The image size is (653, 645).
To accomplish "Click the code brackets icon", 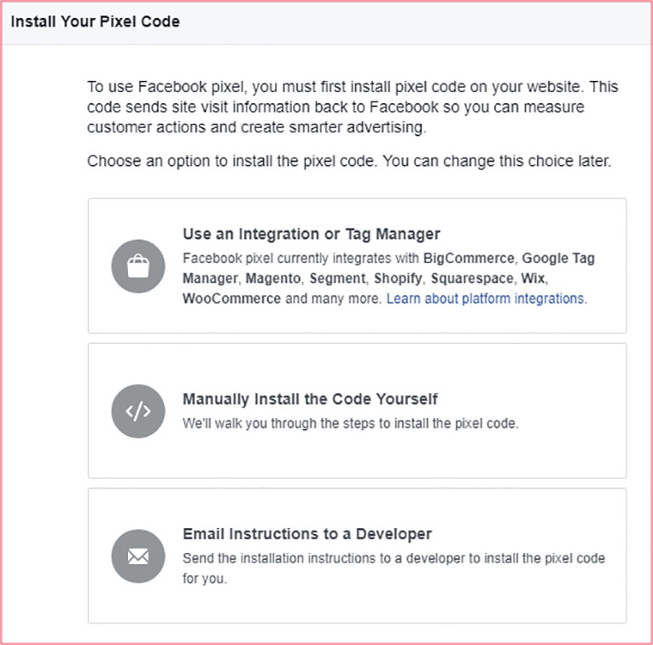I will point(138,411).
